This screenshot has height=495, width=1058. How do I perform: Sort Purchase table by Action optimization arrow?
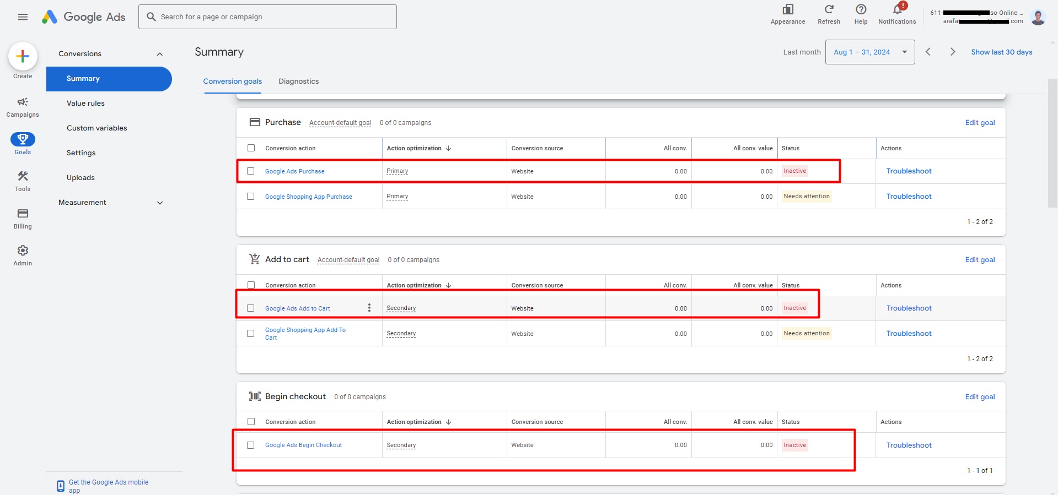(449, 148)
